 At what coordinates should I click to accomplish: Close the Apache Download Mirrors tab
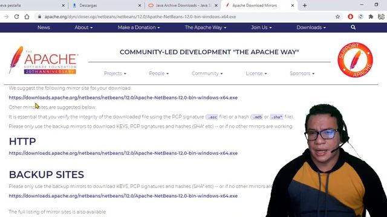(293, 5)
